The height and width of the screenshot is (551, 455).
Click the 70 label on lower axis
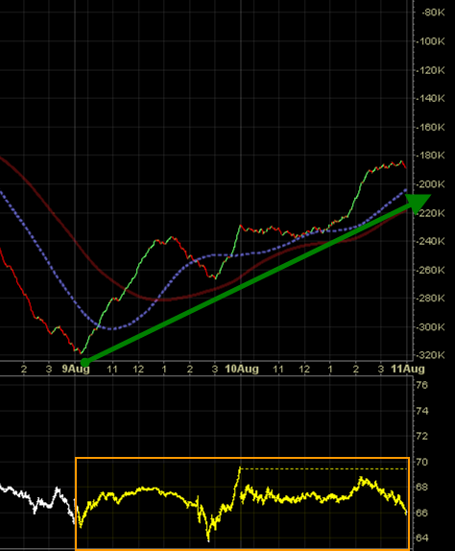coord(422,462)
